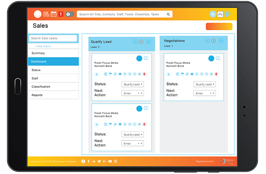Toggle eye visibility icon on second Qualify Lead card
This screenshot has height=174, width=266.
pos(139,124)
